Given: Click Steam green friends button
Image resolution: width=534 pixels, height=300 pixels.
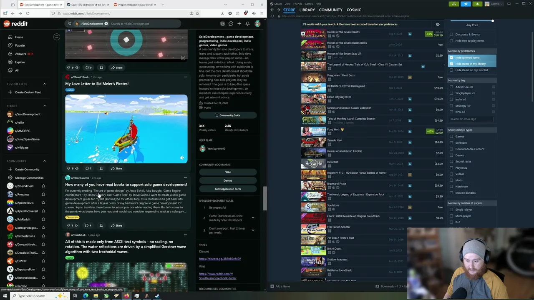Looking at the screenshot, I should (x=454, y=4).
